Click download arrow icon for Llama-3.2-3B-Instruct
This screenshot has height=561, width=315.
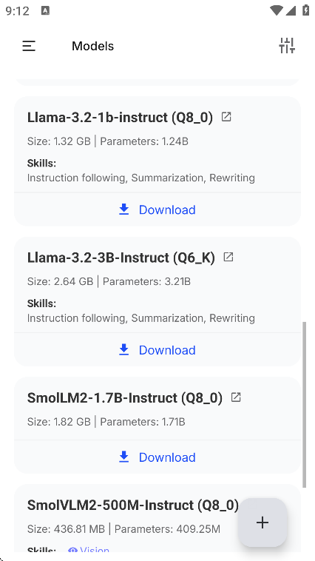123,349
